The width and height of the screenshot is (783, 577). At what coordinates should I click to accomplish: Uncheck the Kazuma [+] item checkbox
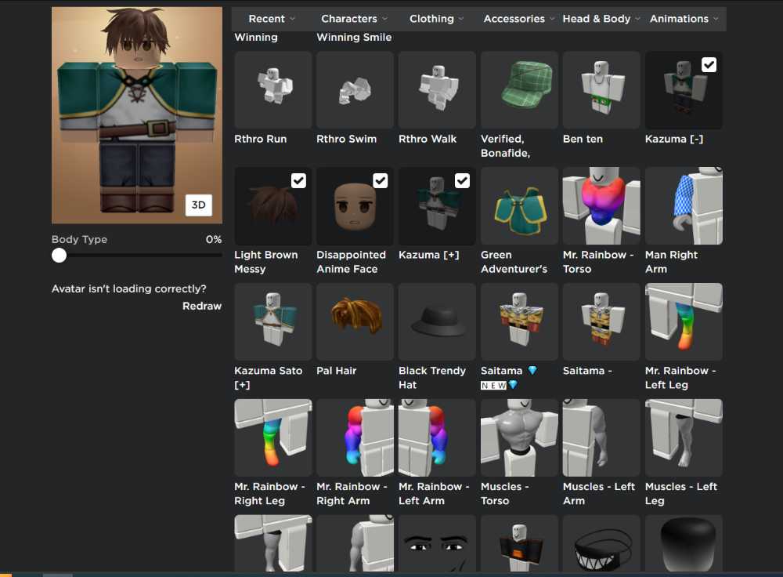coord(463,180)
